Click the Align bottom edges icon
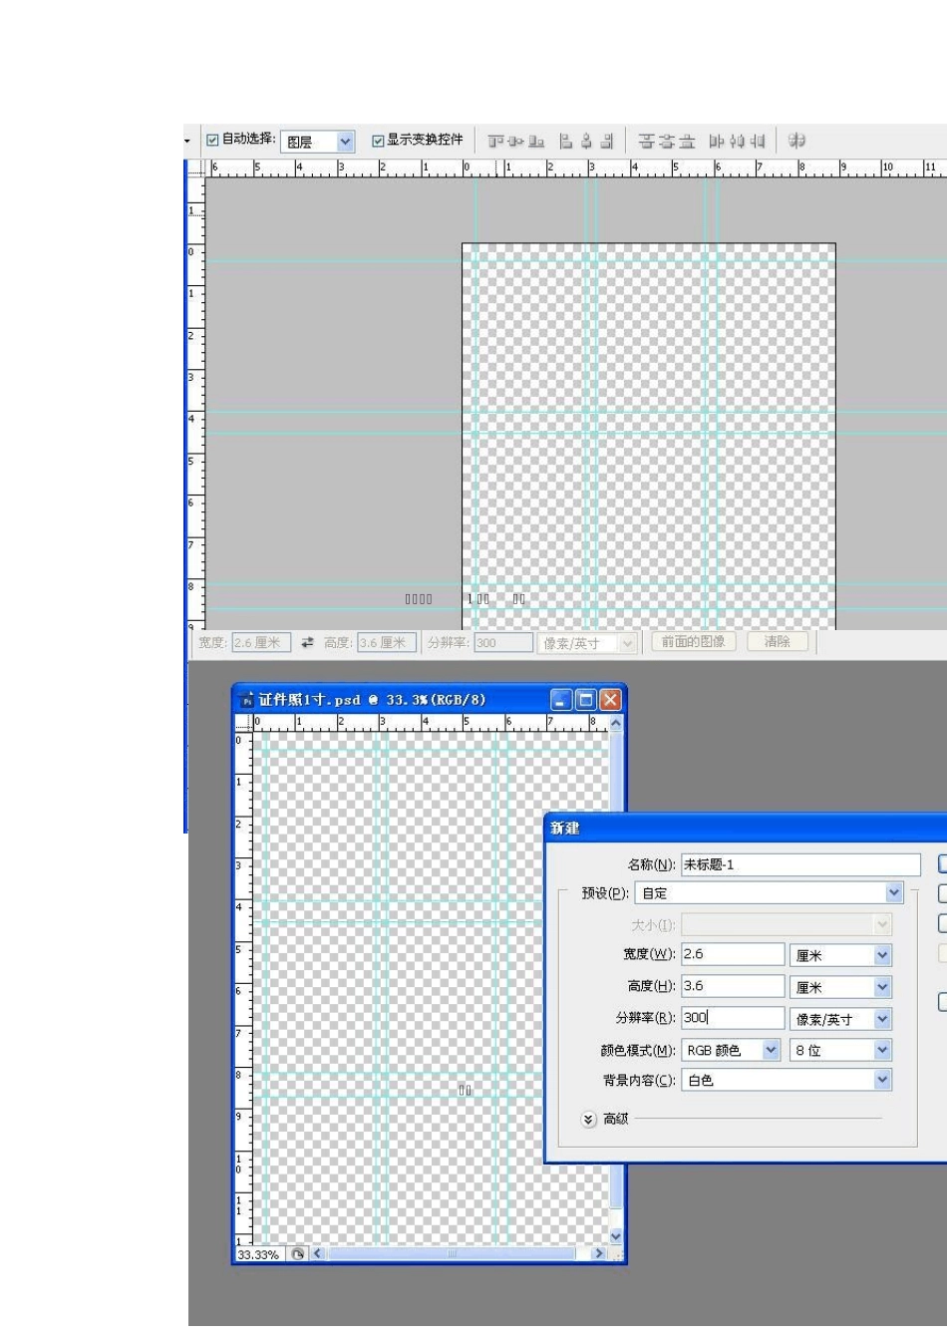 coord(536,142)
